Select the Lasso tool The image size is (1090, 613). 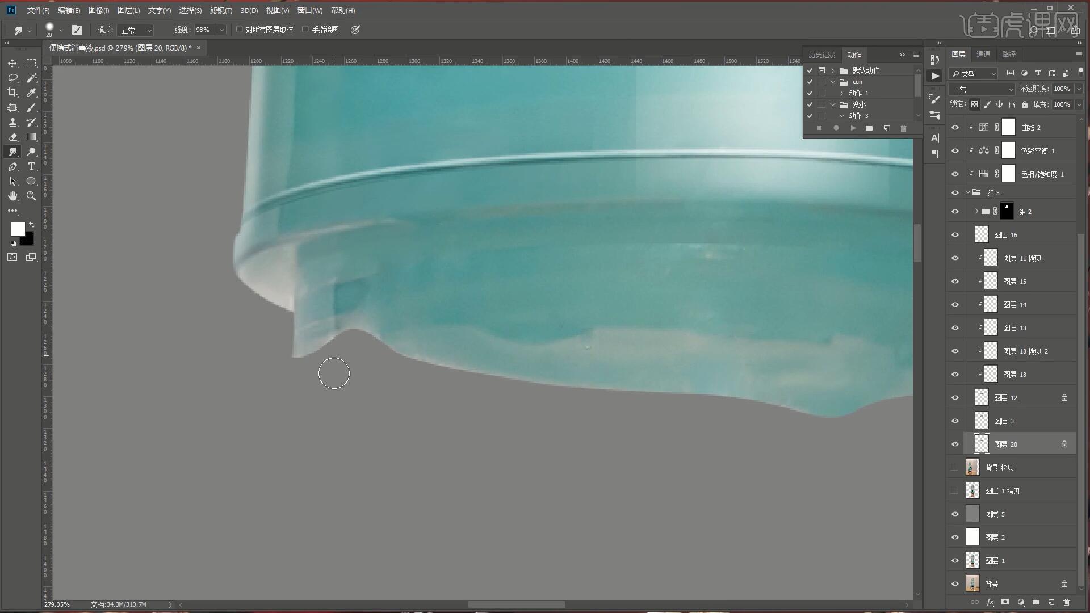[x=12, y=78]
